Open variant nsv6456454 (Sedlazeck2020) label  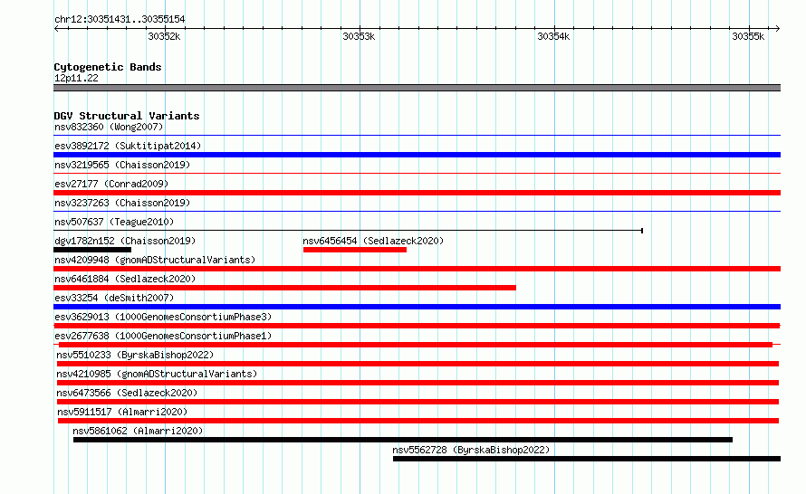click(x=373, y=241)
